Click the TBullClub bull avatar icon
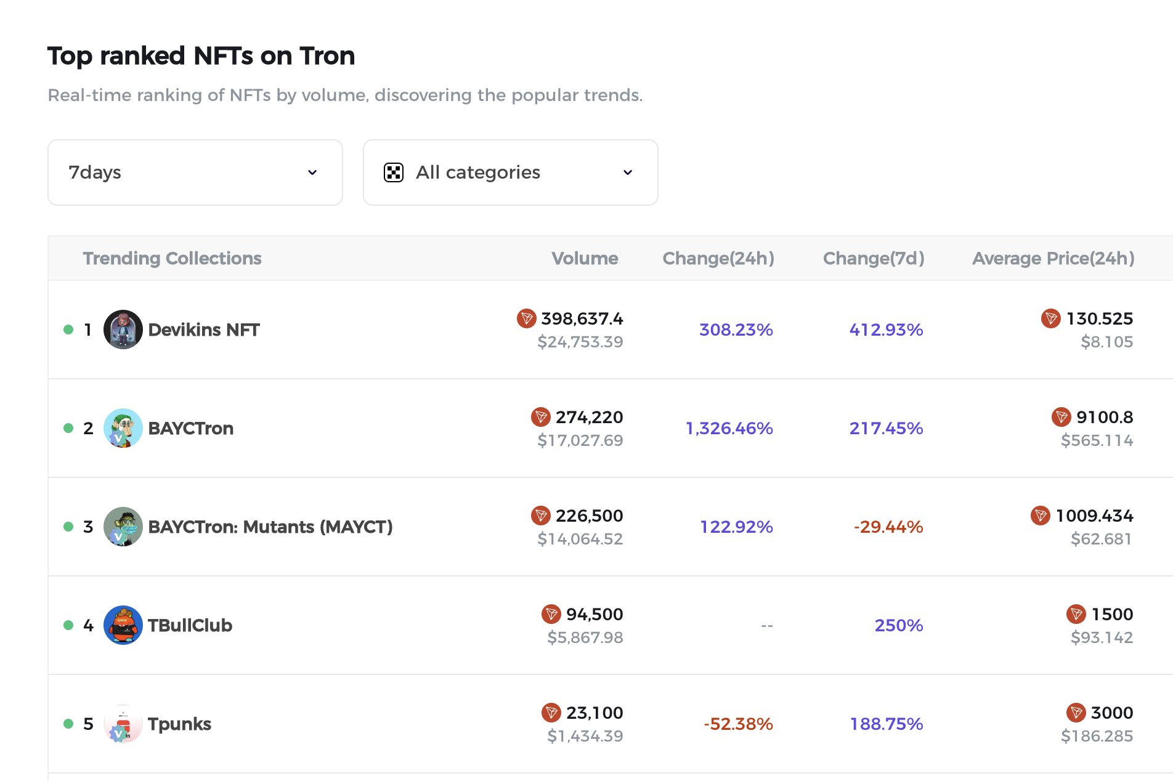Viewport: 1173px width, 781px height. coord(123,625)
